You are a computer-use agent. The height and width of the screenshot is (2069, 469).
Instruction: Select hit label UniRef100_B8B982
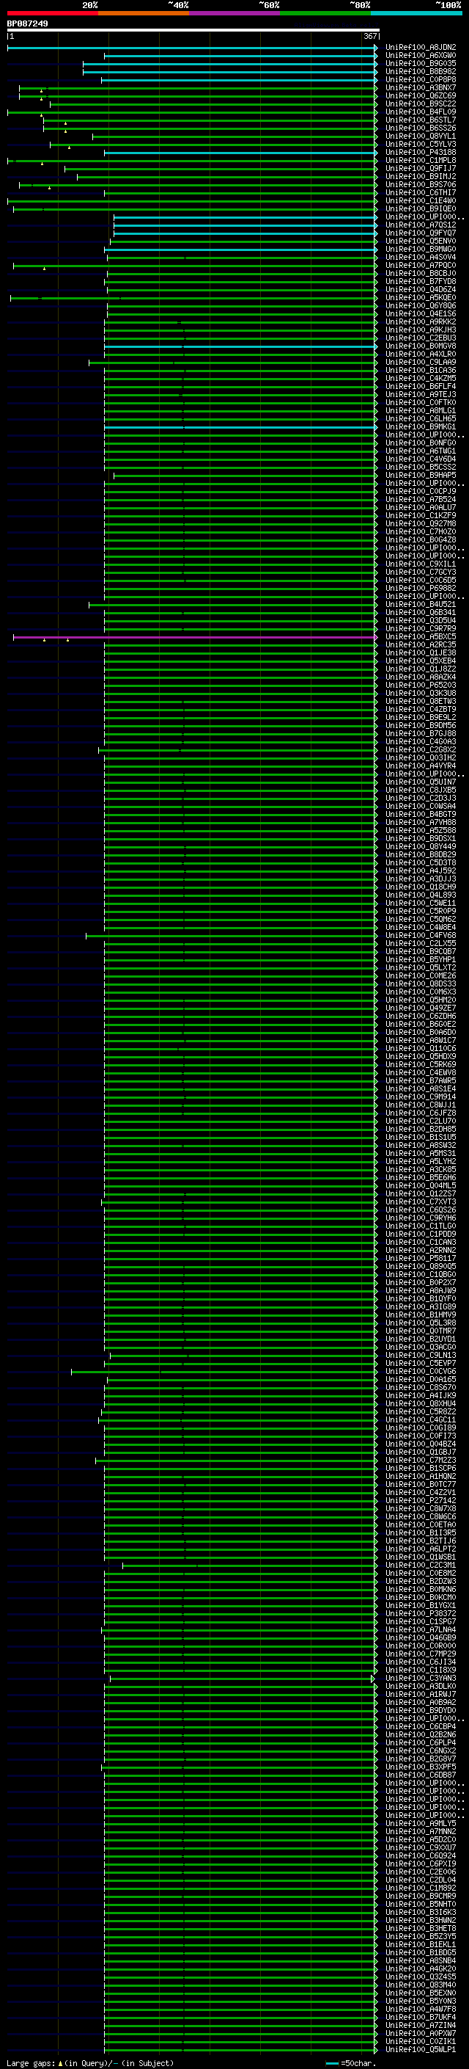421,71
